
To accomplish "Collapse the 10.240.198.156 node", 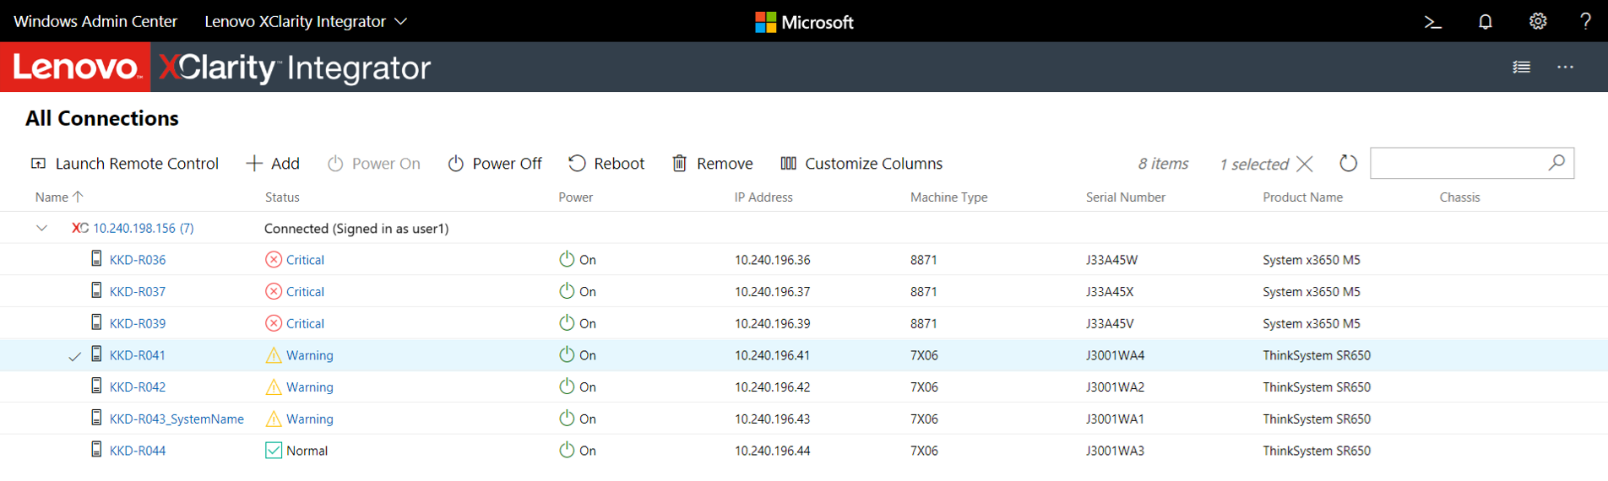I will pyautogui.click(x=41, y=228).
